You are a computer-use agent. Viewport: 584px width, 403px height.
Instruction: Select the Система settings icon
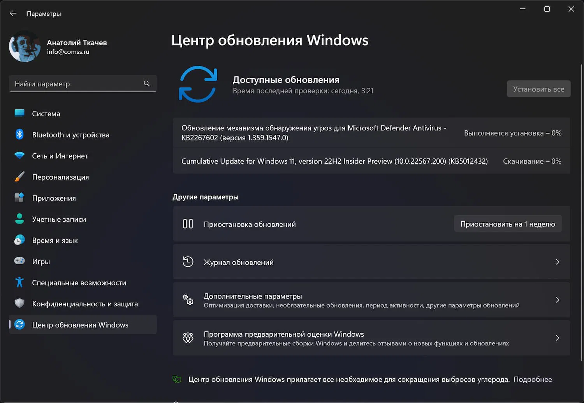click(x=19, y=113)
